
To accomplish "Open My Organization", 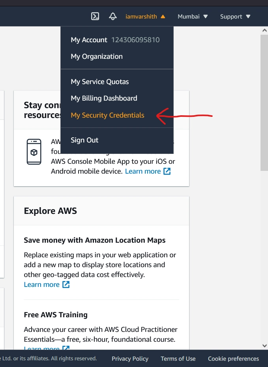I will pos(97,56).
